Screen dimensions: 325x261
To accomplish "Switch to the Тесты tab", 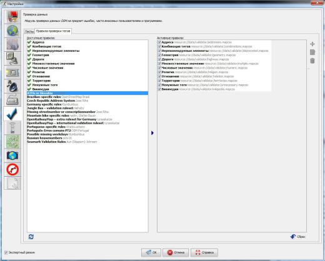I will click(x=29, y=31).
